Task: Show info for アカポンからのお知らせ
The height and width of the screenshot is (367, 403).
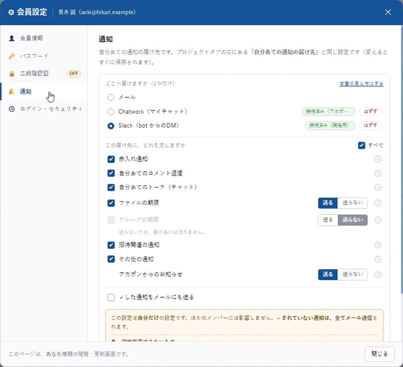Action: pyautogui.click(x=378, y=275)
